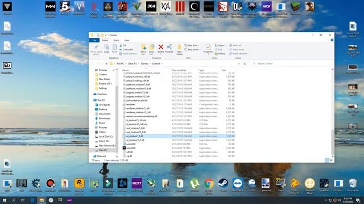Viewport: 364px width, 204px height.
Task: Sort by the Type column header
Action: 201,70
